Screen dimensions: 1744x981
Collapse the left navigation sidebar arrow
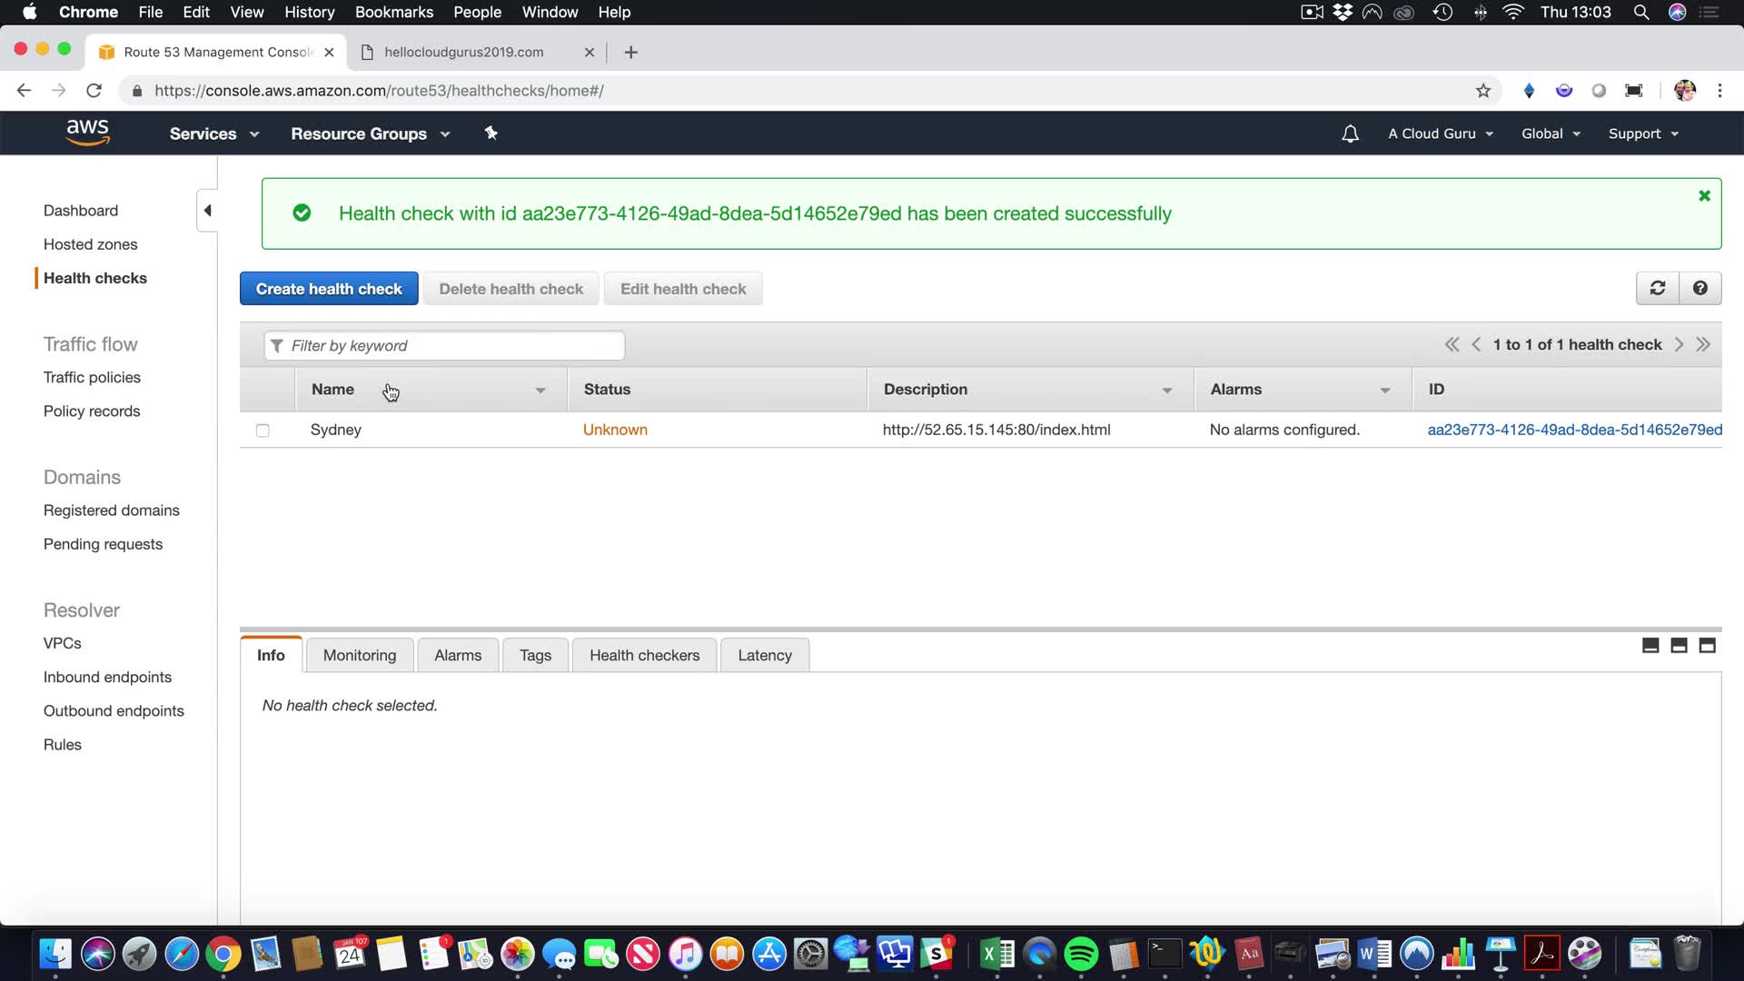(207, 211)
